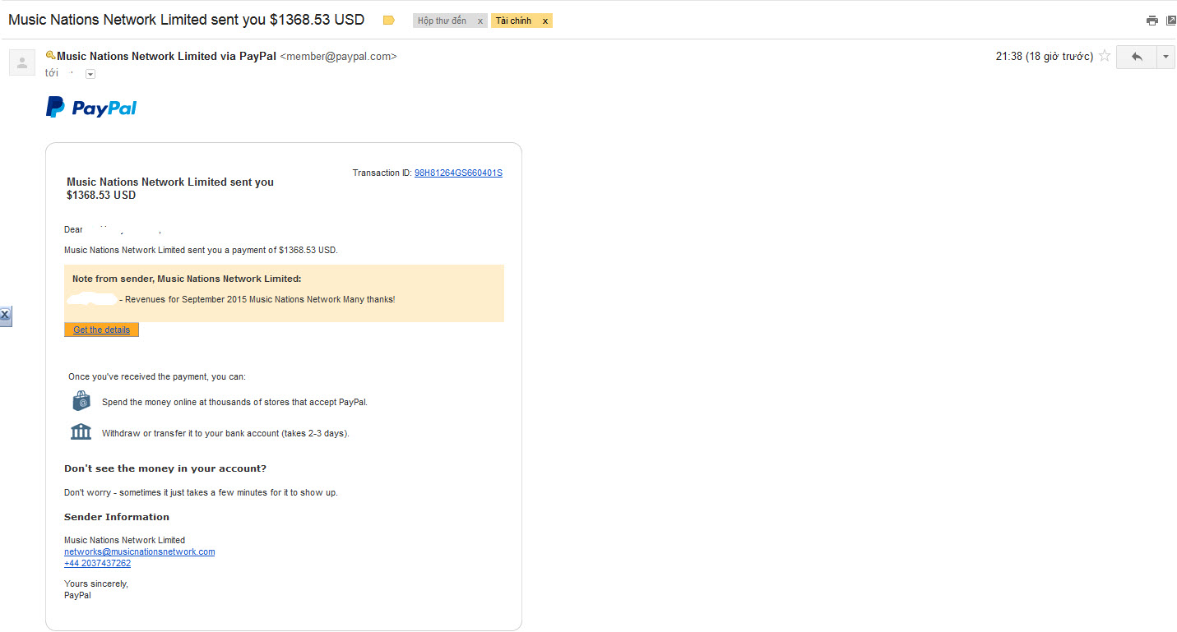Click "Once you've received the payment, you can:" text
The height and width of the screenshot is (632, 1177).
157,376
